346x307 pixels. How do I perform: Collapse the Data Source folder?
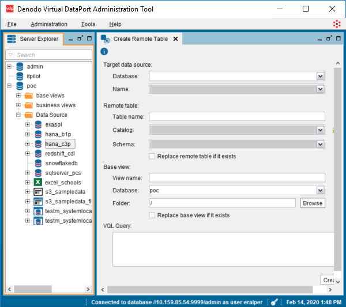coord(18,115)
